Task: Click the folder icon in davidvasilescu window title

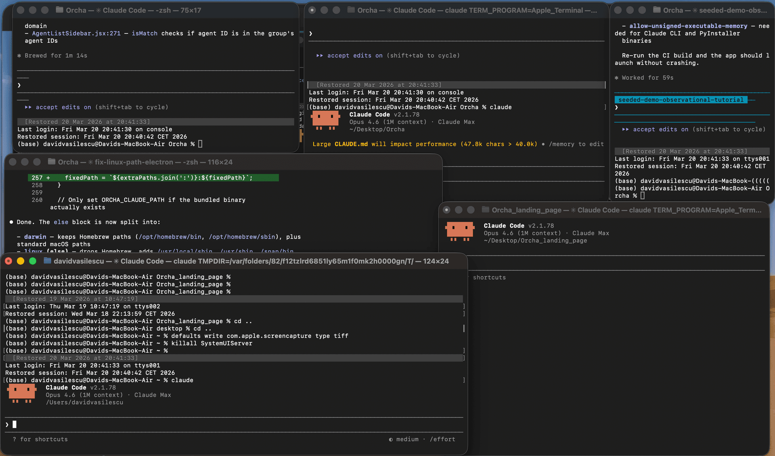Action: pos(47,261)
